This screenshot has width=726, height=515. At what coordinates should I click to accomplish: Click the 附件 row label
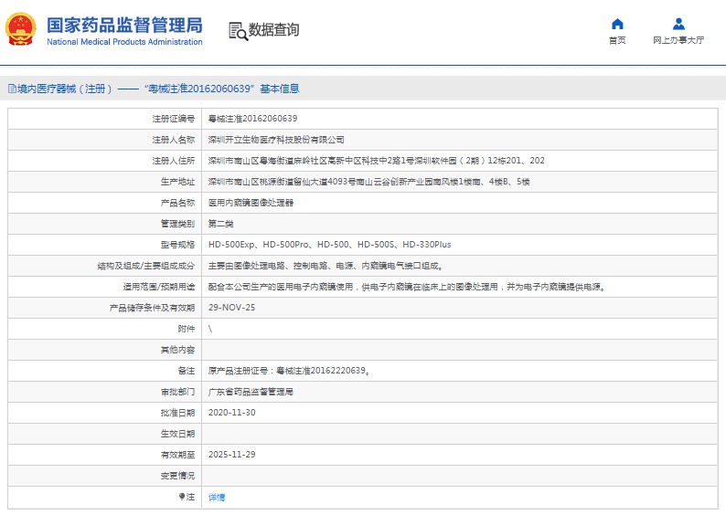[x=187, y=329]
